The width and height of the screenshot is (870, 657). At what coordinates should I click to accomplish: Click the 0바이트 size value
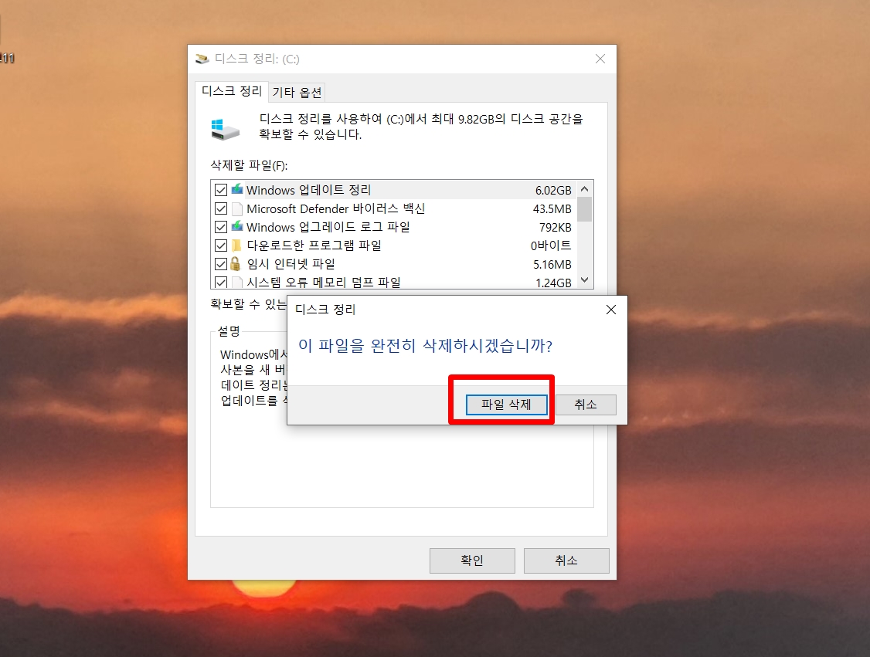point(551,246)
